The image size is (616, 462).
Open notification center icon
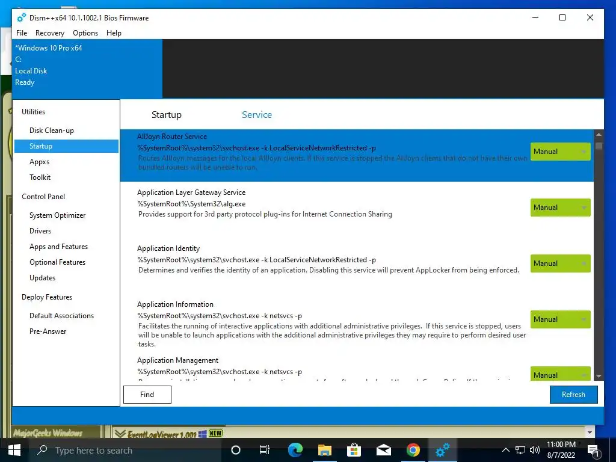[593, 451]
